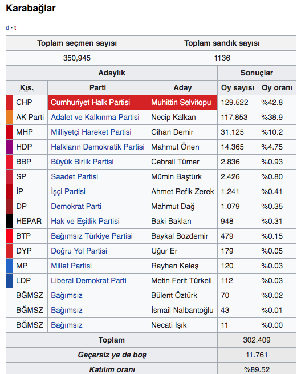Viewport: 297px width, 374px height.
Task: Click candidate name Cebrail Tümer
Action: click(175, 162)
